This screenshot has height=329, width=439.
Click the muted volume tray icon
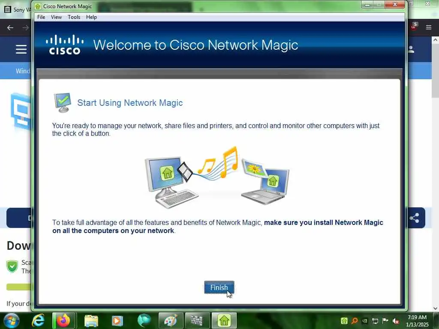396,321
